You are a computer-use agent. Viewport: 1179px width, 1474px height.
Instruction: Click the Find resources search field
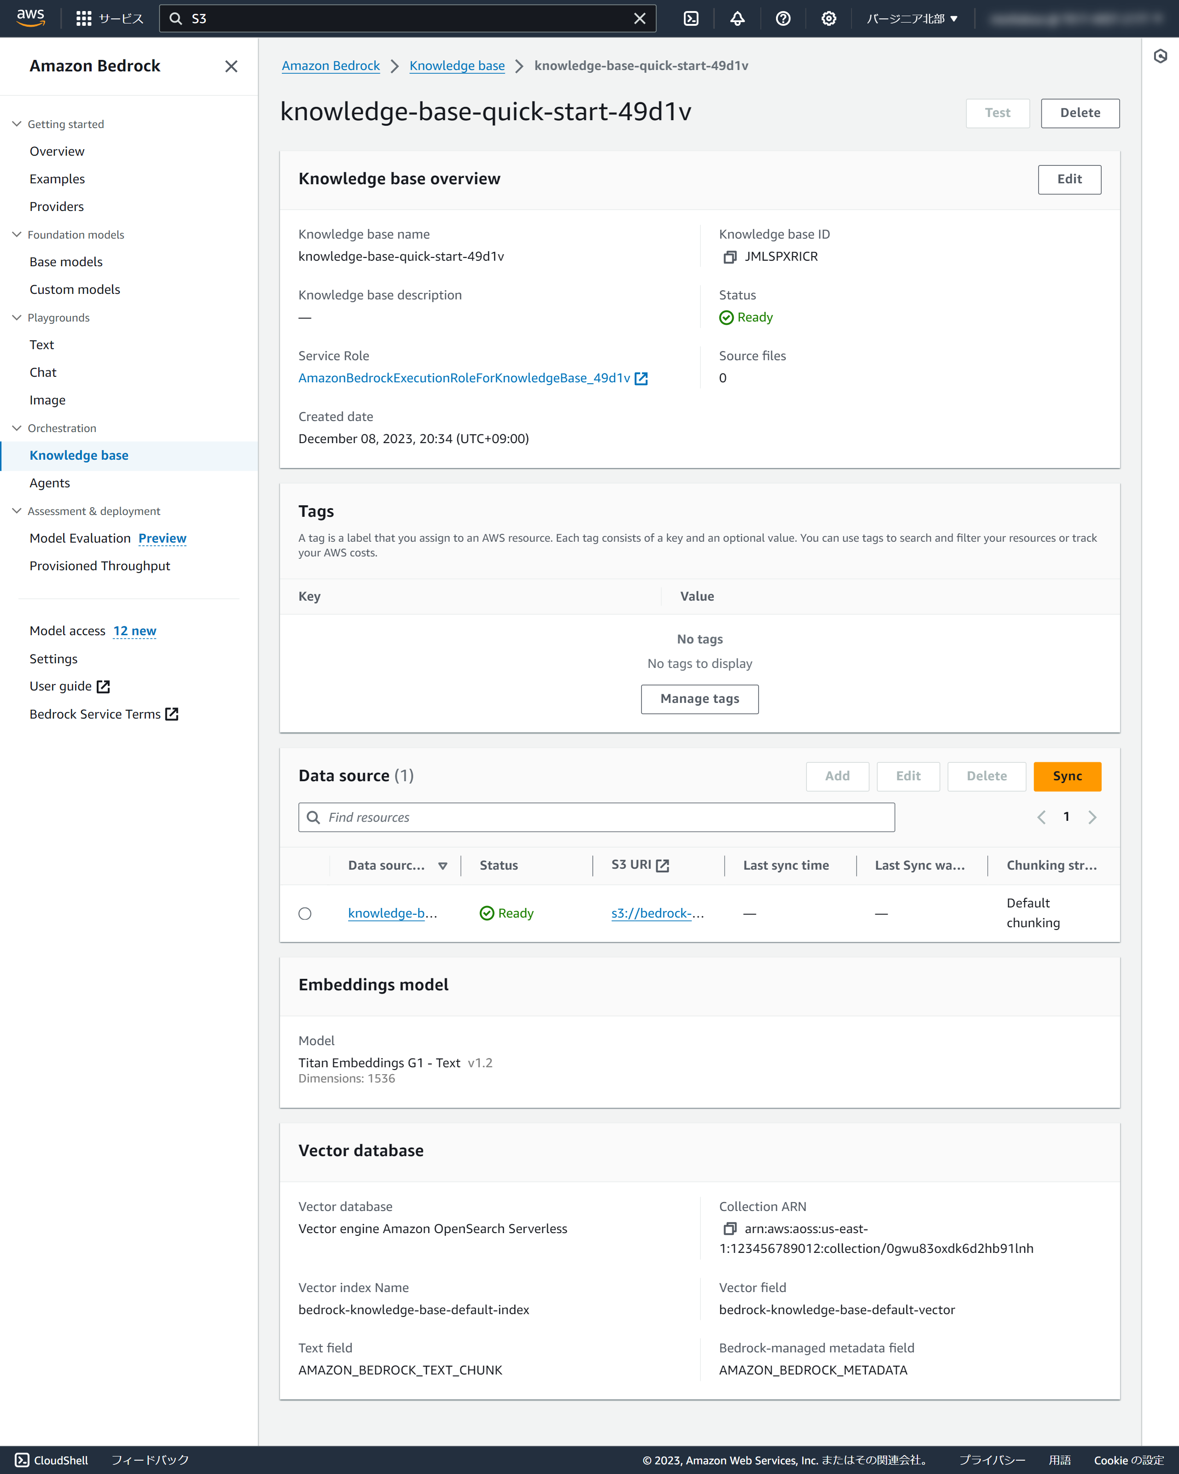[596, 817]
